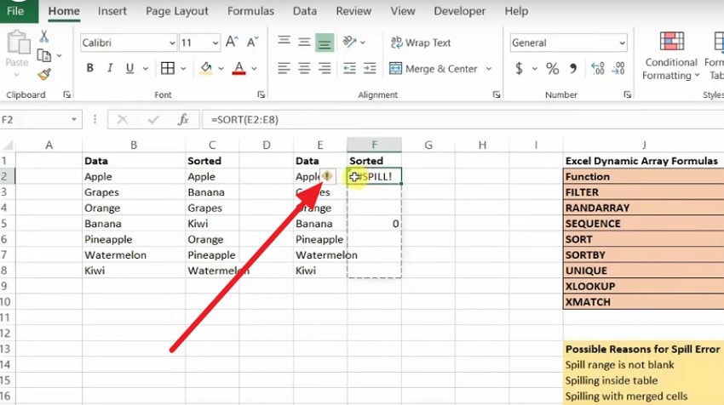This screenshot has height=405, width=724.
Task: Open the Calibri font name dropdown
Action: [172, 43]
